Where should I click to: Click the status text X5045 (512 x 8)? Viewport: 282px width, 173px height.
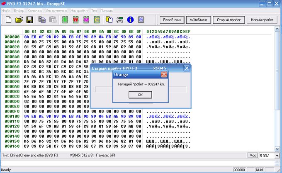coord(81,155)
